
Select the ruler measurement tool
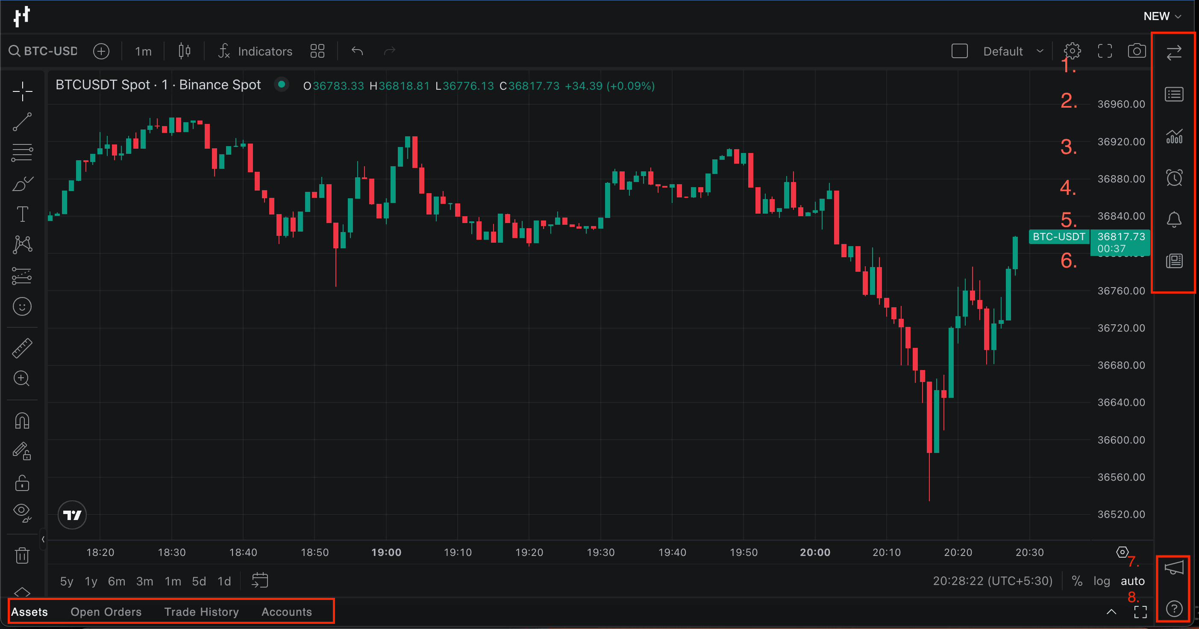(x=21, y=347)
